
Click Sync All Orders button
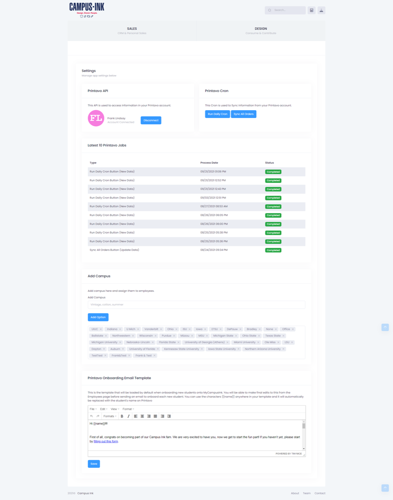pyautogui.click(x=243, y=114)
